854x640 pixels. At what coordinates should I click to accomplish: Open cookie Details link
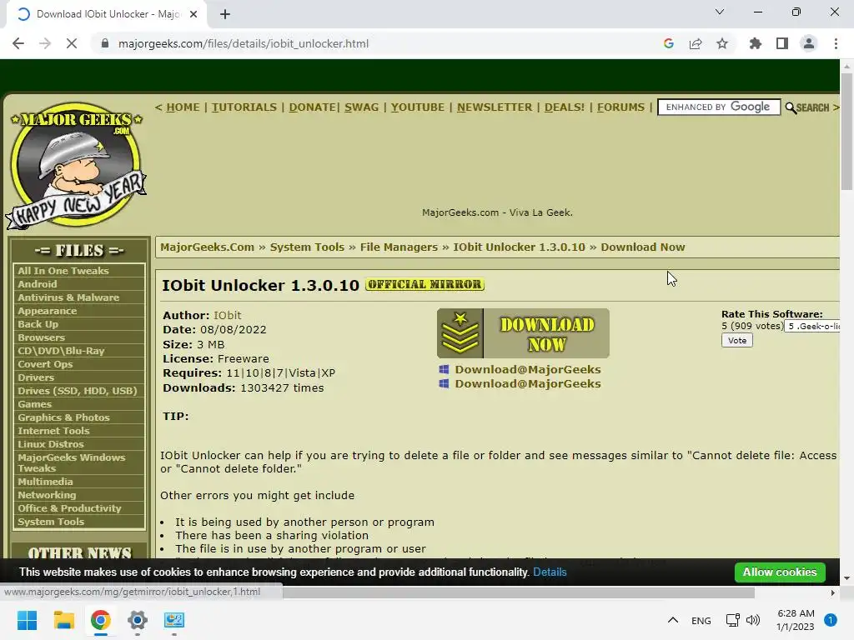[x=550, y=572]
